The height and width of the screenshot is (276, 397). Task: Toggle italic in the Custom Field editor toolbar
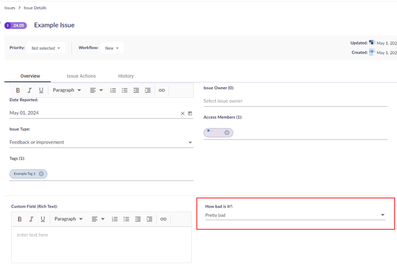31,219
